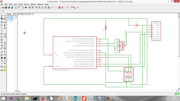This screenshot has width=180, height=101.
Task: Click the command line input field
Action: tap(105, 14)
